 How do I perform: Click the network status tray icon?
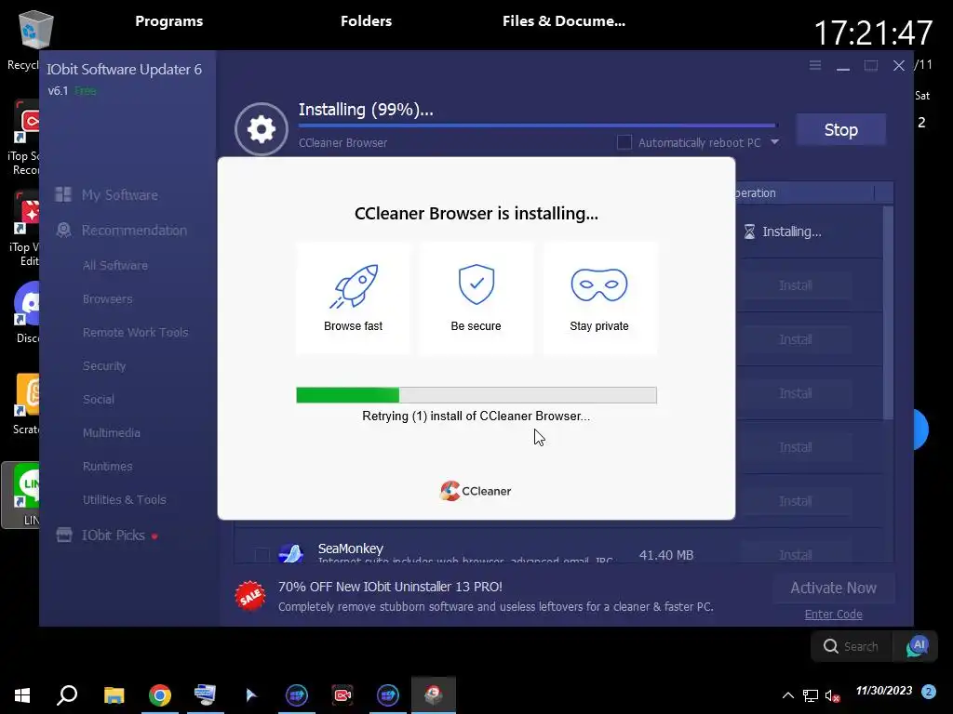[811, 695]
